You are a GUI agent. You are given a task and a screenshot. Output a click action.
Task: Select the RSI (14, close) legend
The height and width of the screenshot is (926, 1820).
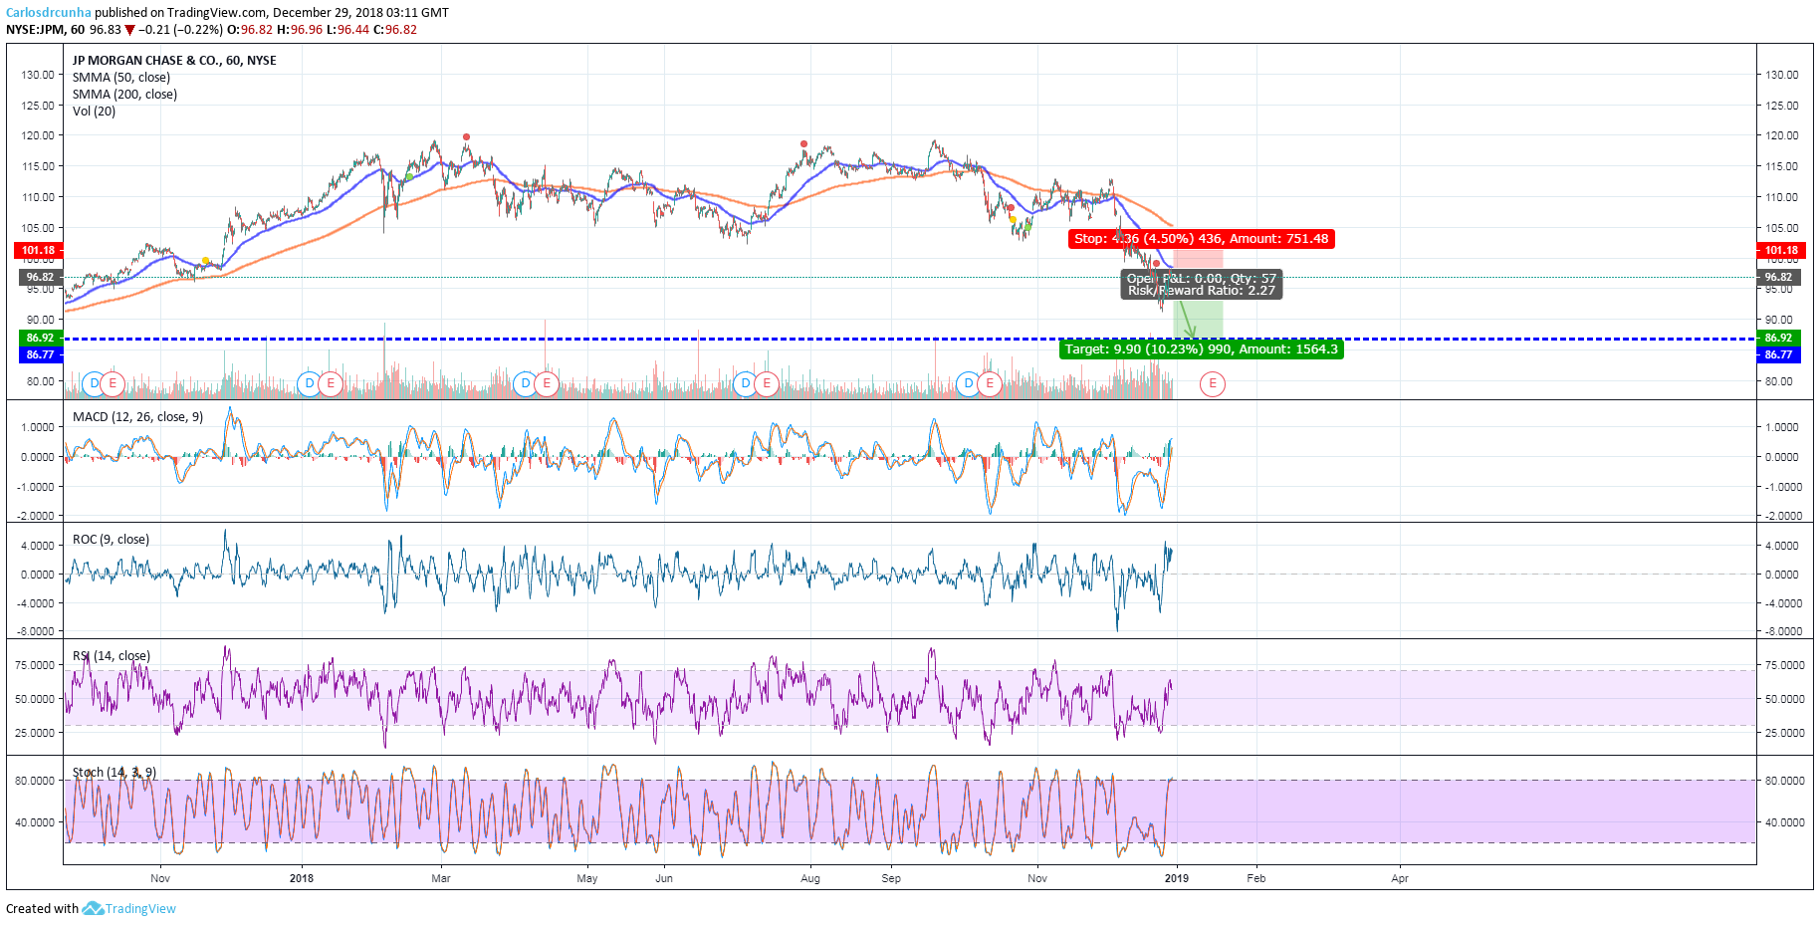click(x=112, y=656)
